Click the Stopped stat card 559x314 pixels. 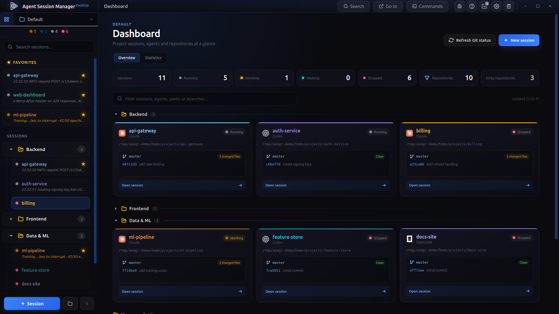click(x=387, y=78)
